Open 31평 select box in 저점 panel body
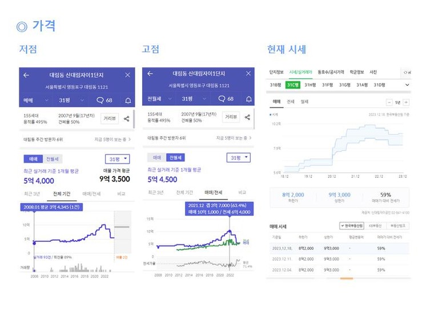Screen dimensions: 434x326 pyautogui.click(x=118, y=159)
